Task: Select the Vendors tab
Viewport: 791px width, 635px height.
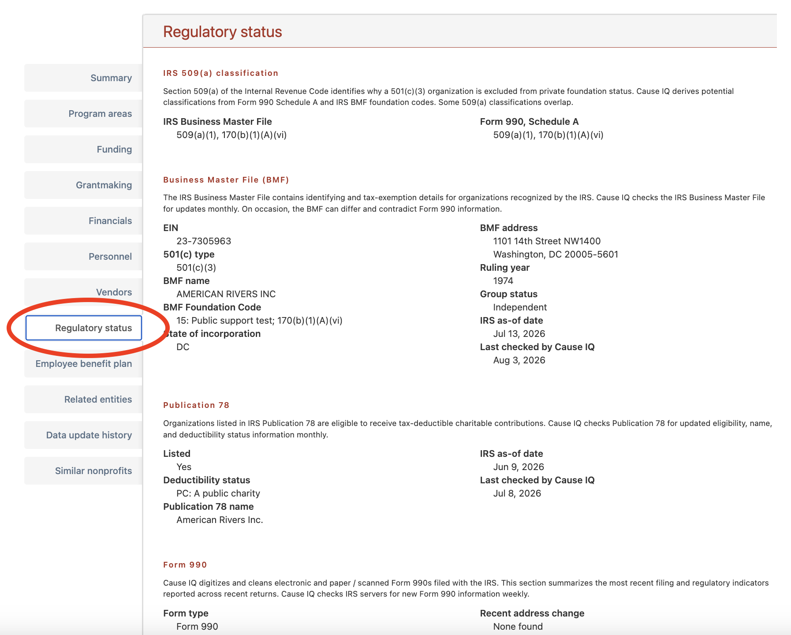Action: tap(83, 292)
